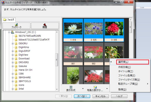The height and width of the screenshot is (102, 151).
Task: Select the white water lily thumbnail 018
Action: [x=73, y=29]
